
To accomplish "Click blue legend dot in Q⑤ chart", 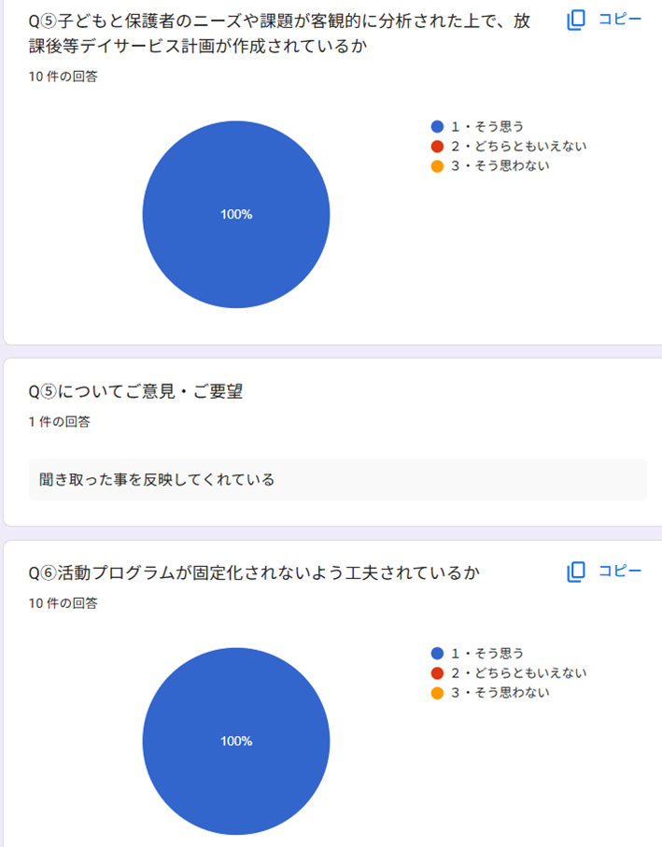I will pos(437,126).
